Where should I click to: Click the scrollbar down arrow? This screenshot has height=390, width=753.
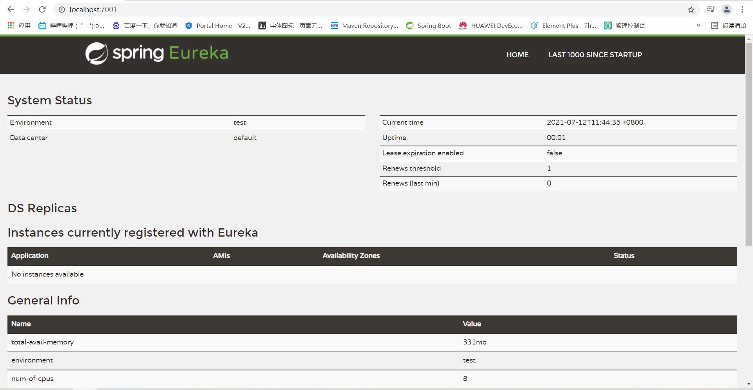pyautogui.click(x=749, y=384)
